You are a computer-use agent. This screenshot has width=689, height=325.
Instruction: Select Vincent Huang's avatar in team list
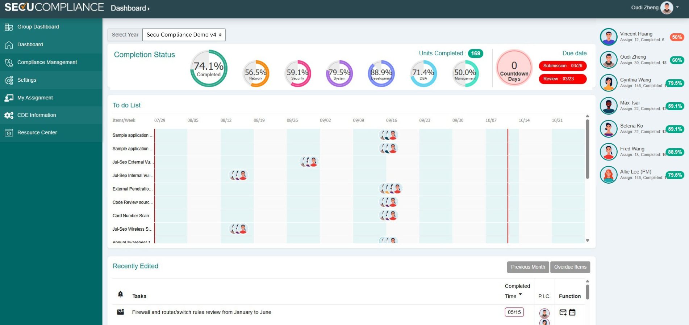(x=609, y=37)
